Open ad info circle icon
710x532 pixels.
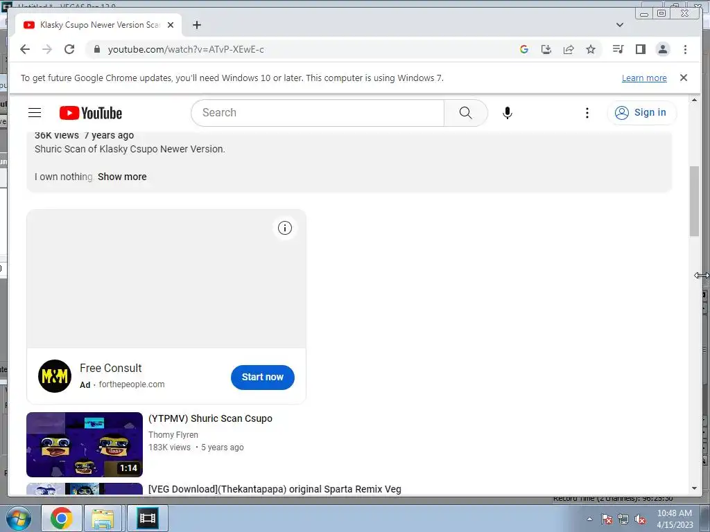[x=285, y=228]
